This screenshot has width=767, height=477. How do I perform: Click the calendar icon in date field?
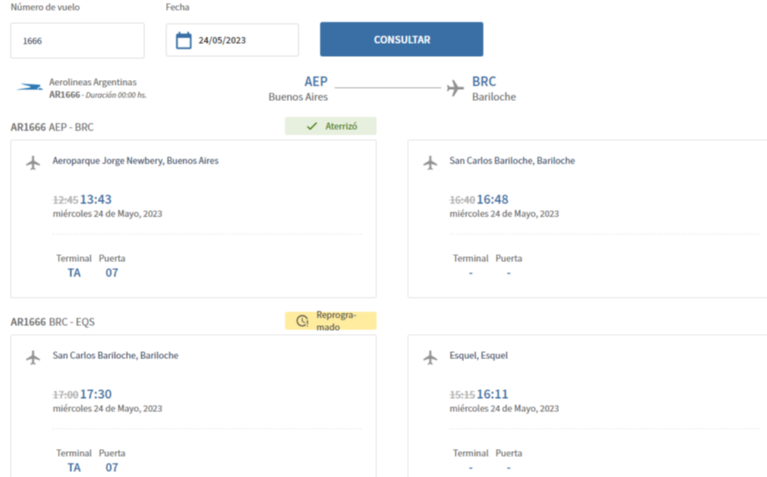coord(184,41)
